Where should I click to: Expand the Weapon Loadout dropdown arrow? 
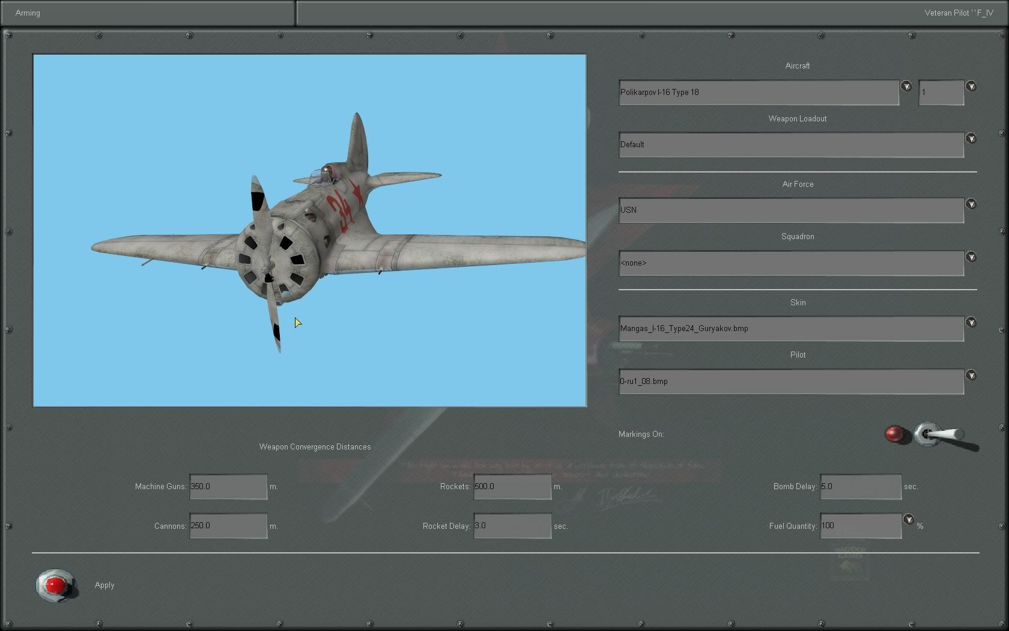tap(971, 139)
